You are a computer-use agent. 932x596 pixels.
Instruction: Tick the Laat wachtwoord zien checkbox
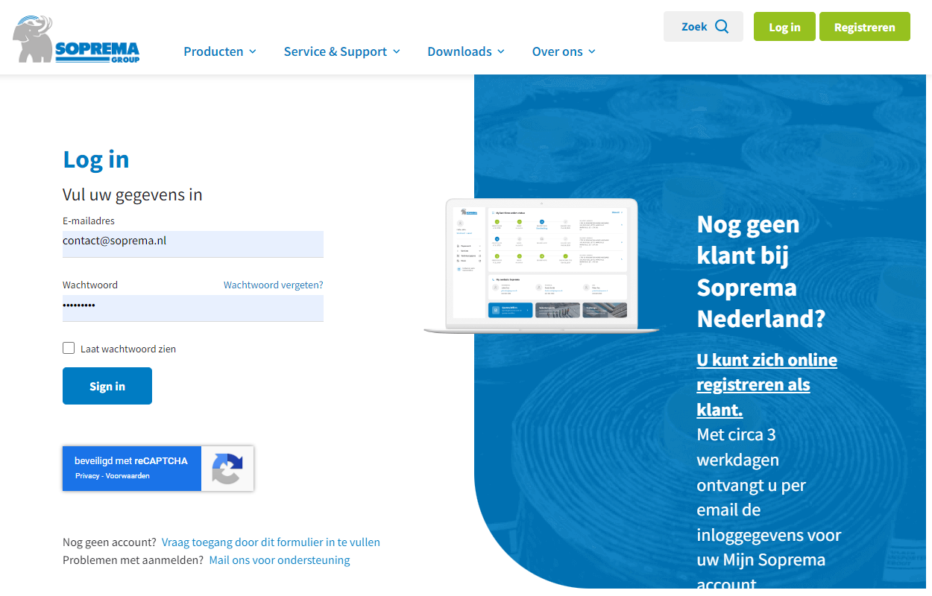(x=69, y=348)
